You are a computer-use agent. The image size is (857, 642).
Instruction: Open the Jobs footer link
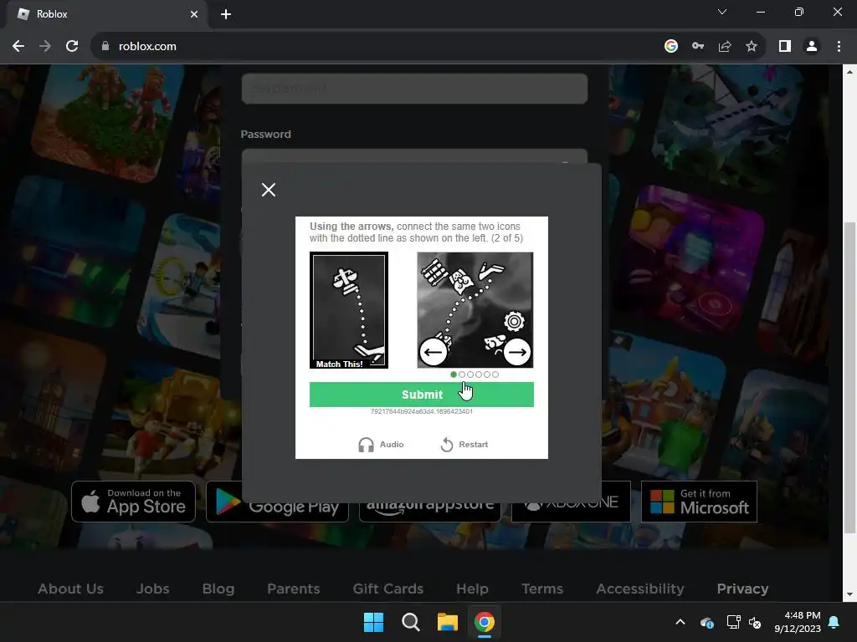[152, 588]
